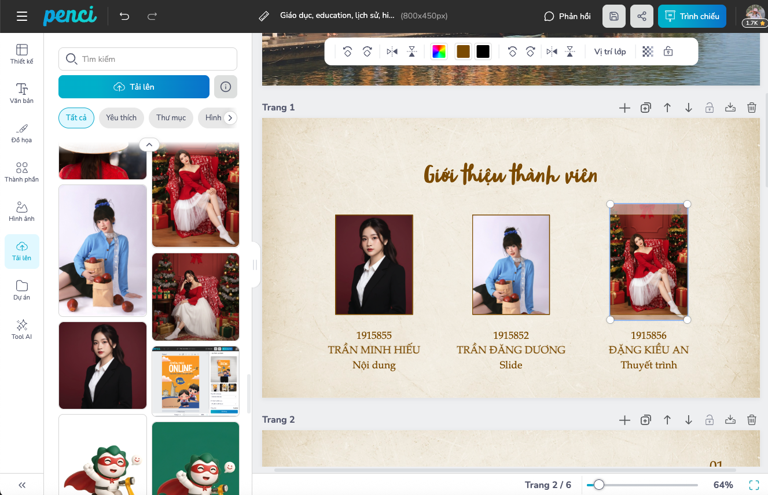The height and width of the screenshot is (495, 768).
Task: Toggle the lock icon in floating toolbar
Action: point(668,51)
